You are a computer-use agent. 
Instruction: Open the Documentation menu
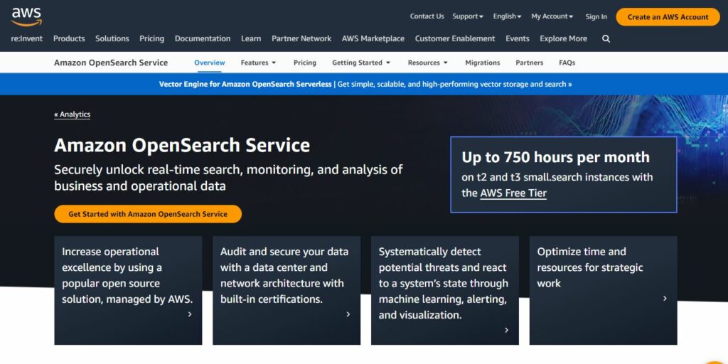(203, 38)
